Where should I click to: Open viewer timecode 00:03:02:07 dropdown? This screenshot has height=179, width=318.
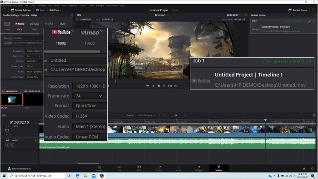(234, 15)
